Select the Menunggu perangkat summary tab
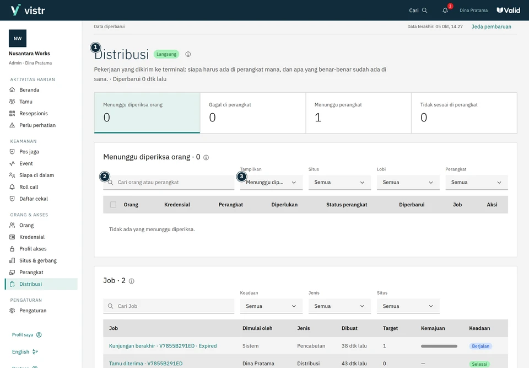Image resolution: width=529 pixels, height=368 pixels. pos(359,113)
